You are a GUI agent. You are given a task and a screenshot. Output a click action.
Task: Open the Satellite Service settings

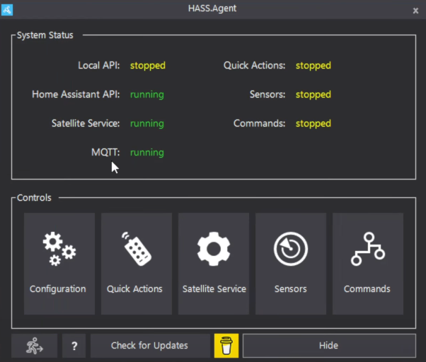(x=214, y=264)
